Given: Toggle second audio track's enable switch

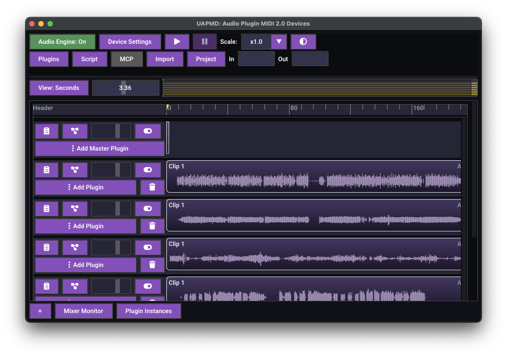Looking at the screenshot, I should pos(148,209).
